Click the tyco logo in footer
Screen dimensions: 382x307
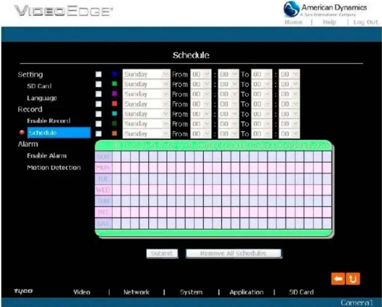click(23, 291)
